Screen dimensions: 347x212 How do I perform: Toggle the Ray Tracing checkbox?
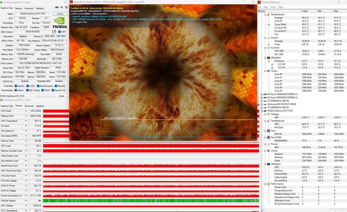click(x=27, y=90)
